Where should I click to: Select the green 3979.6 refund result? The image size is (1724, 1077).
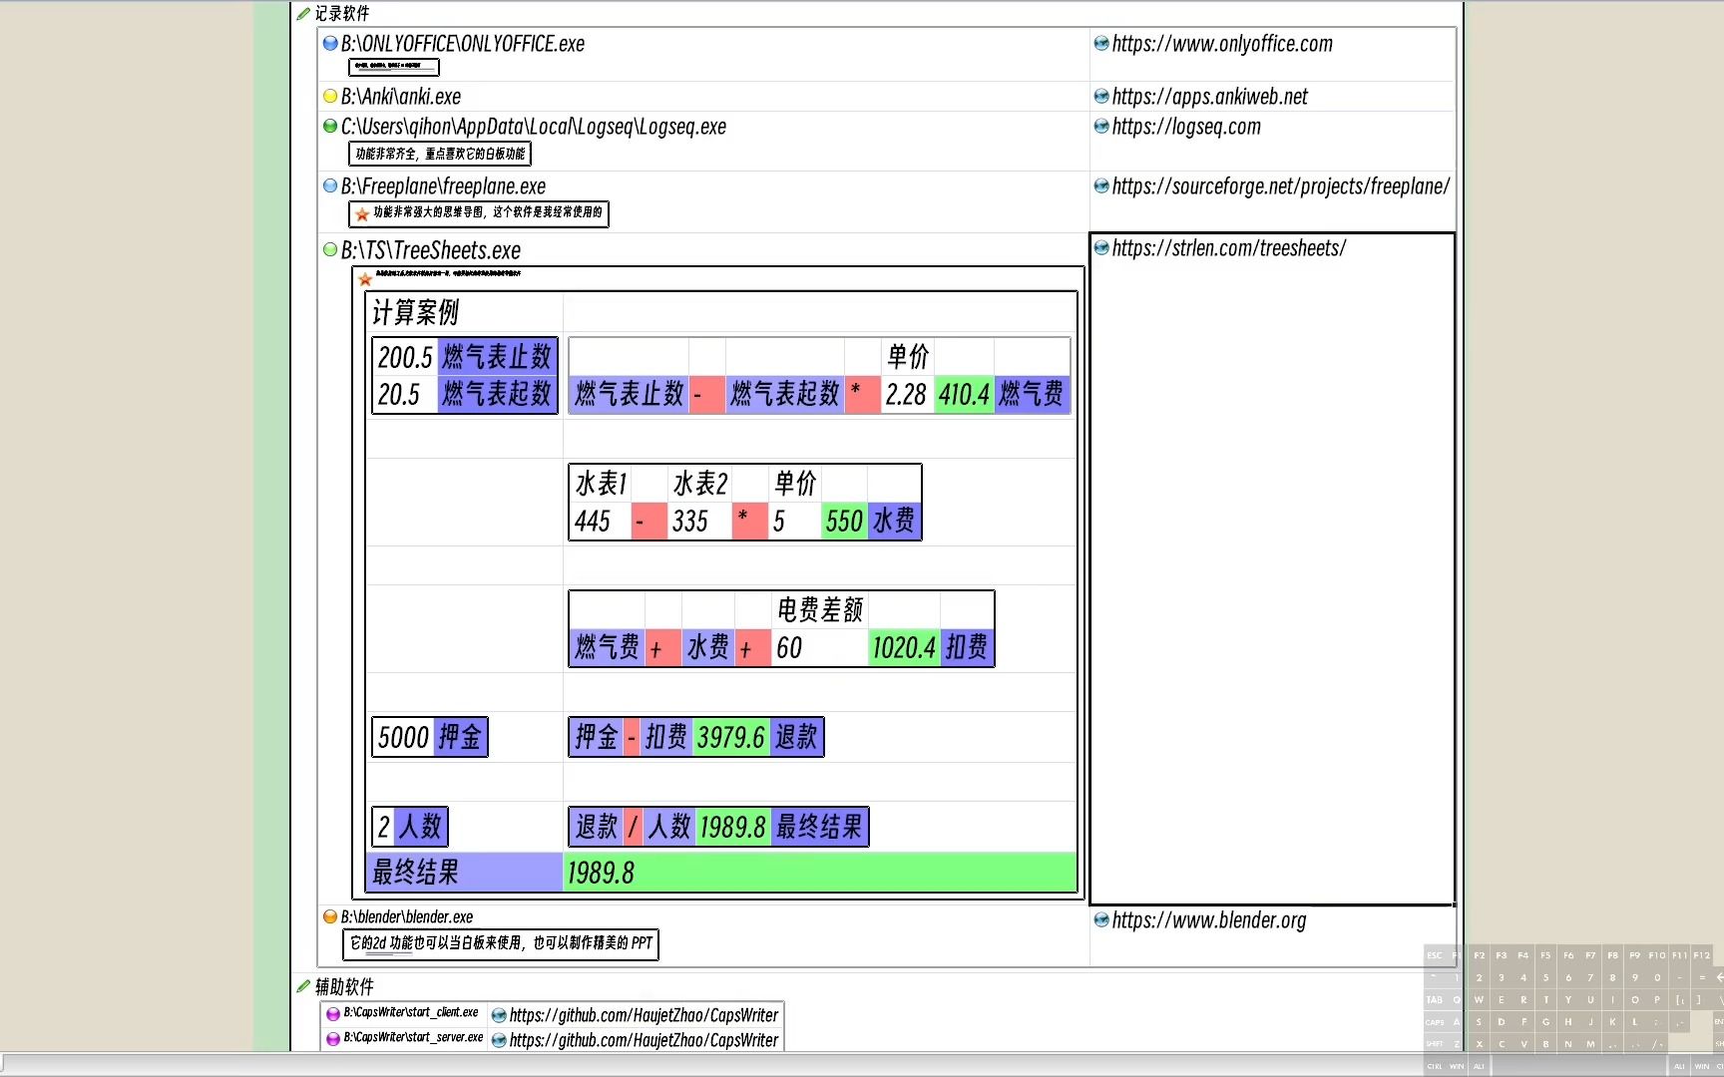730,737
